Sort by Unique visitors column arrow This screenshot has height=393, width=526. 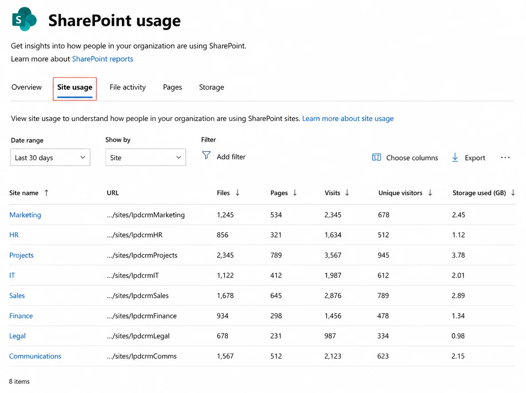point(430,192)
